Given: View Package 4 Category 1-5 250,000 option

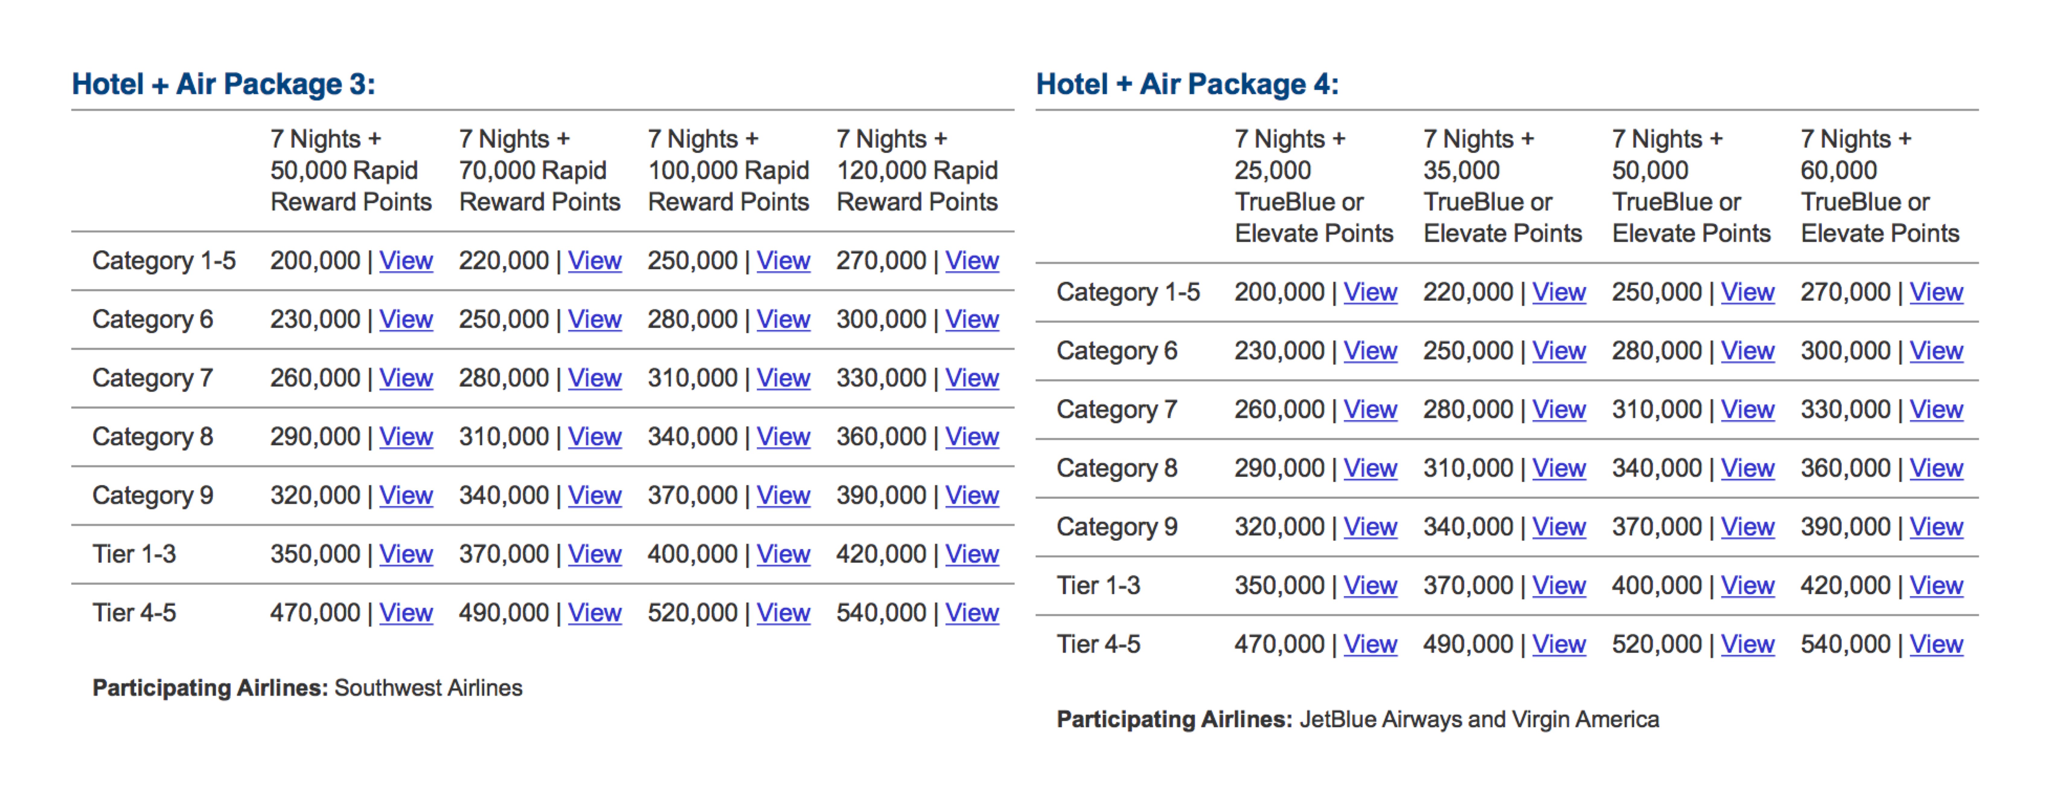Looking at the screenshot, I should click(1748, 293).
